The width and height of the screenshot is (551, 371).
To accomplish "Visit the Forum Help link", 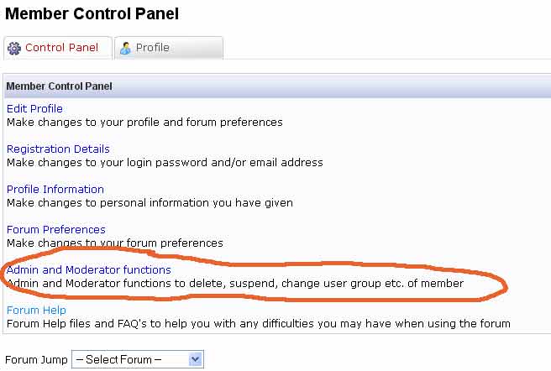I will 36,310.
